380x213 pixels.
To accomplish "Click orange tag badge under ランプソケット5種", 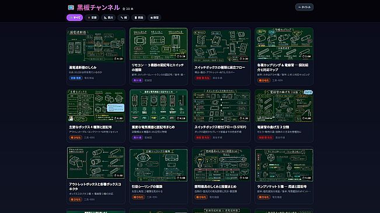I will (264, 197).
